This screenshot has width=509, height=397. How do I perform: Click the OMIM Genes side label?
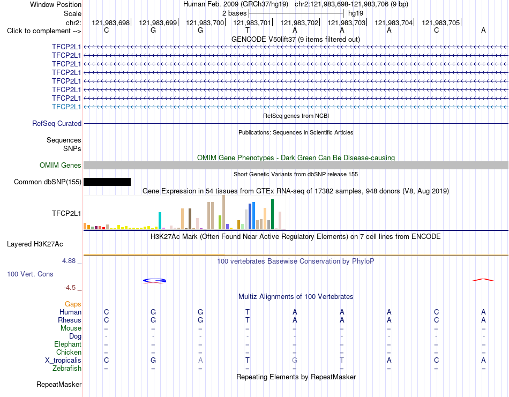60,165
